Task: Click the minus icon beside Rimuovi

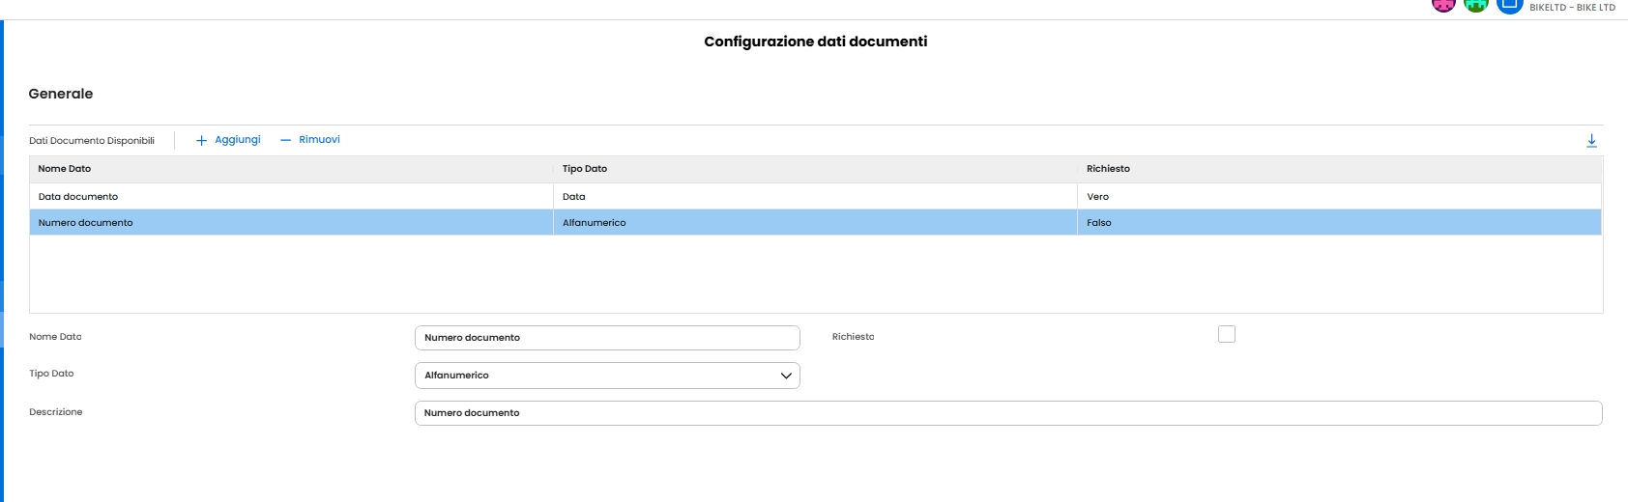Action: (x=285, y=141)
